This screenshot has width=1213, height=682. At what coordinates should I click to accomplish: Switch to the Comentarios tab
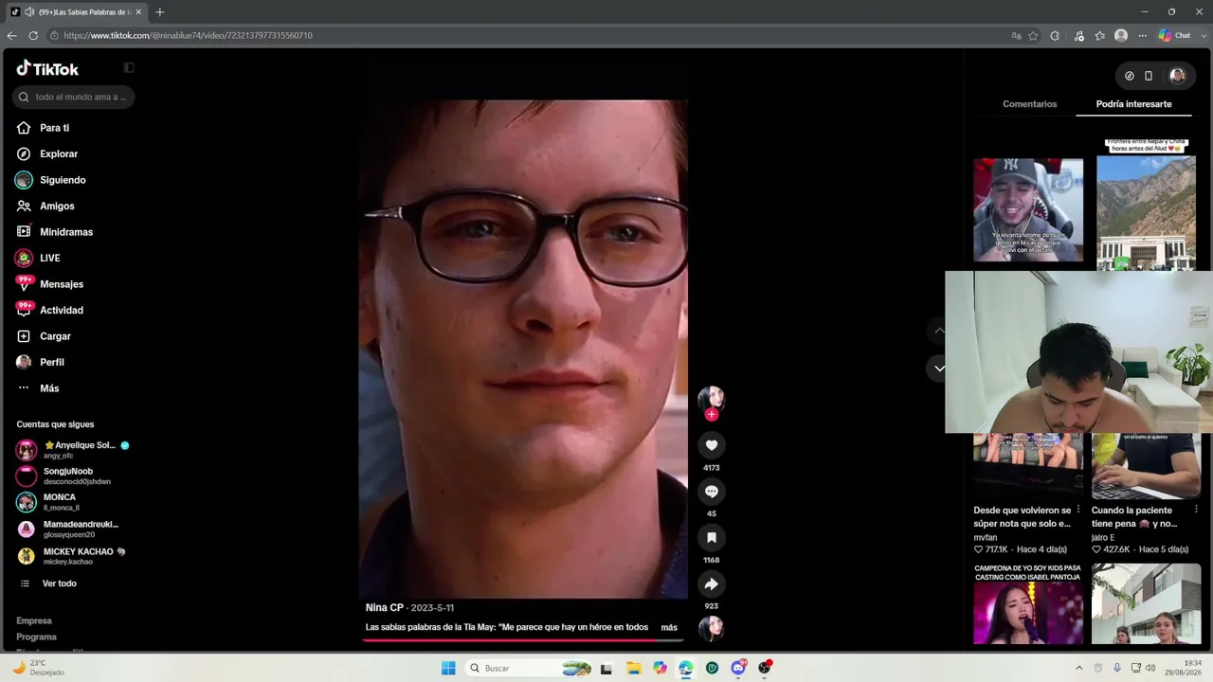1029,104
